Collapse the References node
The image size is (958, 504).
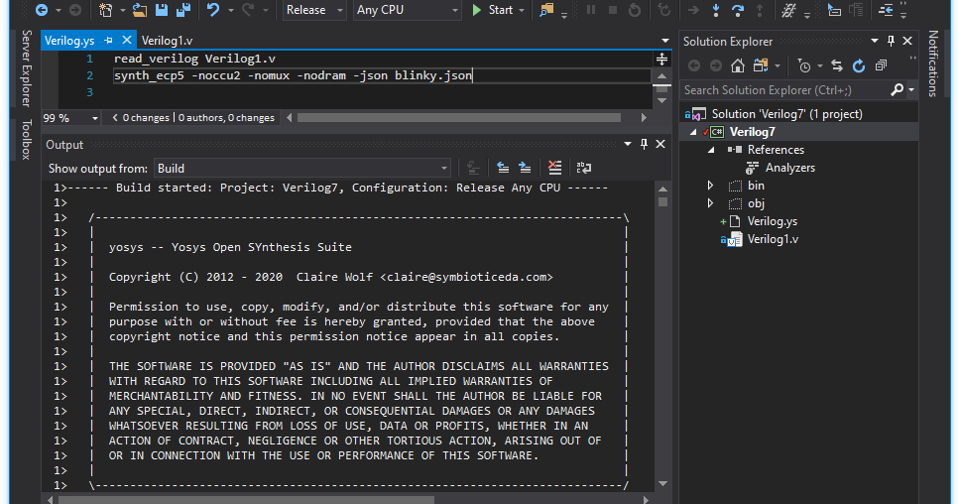point(710,150)
